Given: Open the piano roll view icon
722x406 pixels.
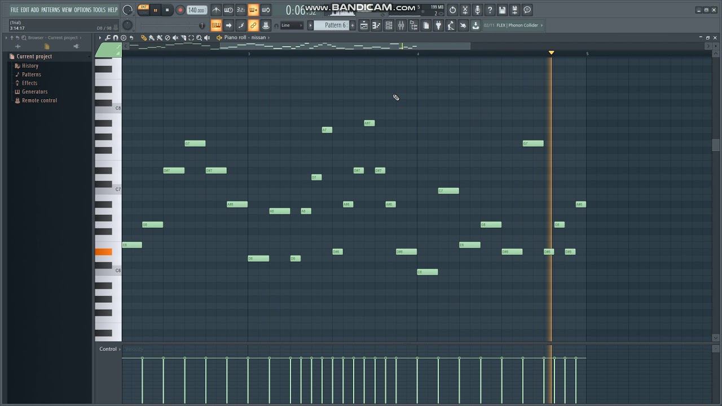Looking at the screenshot, I should pos(376,25).
